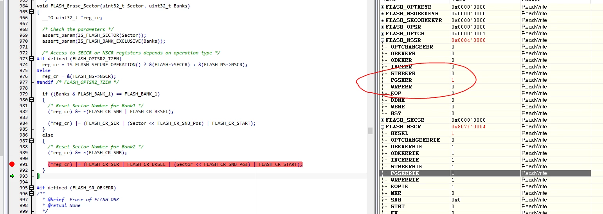This screenshot has width=603, height=214.
Task: Expand the FLASH_NSOBKKEYR register
Action: pyautogui.click(x=383, y=14)
